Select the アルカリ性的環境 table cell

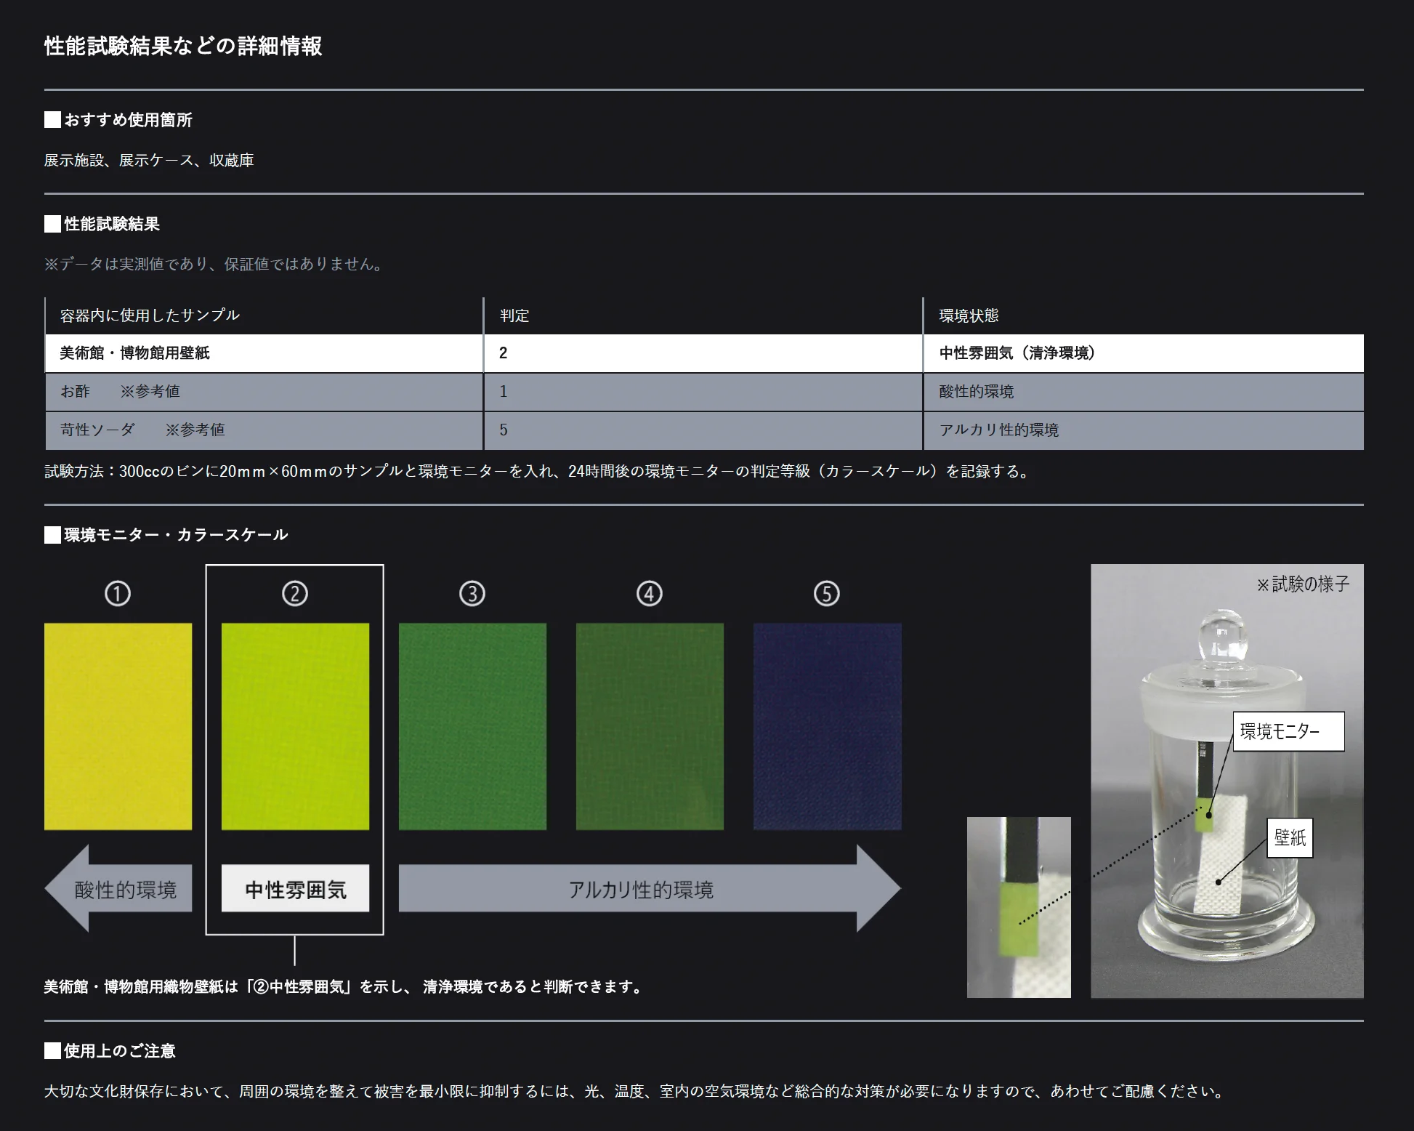[1144, 430]
